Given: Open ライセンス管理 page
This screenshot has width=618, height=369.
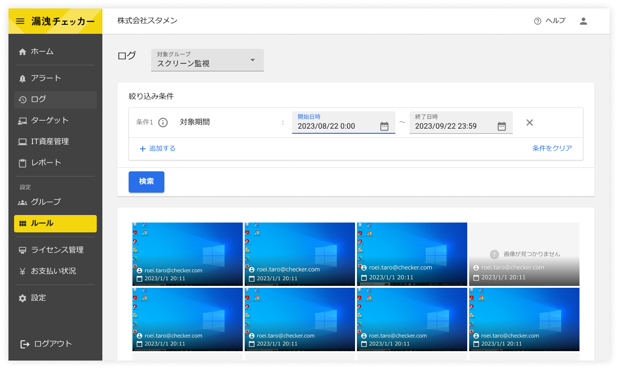Looking at the screenshot, I should (x=55, y=250).
